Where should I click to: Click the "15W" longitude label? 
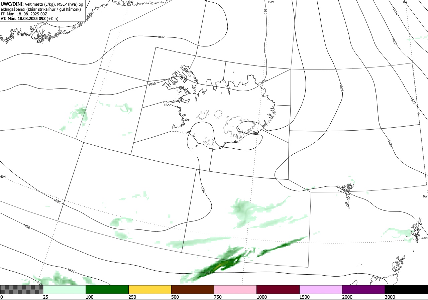(271, 2)
